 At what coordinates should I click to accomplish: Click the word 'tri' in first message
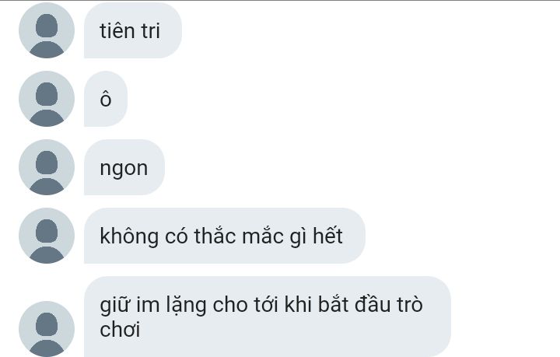pyautogui.click(x=150, y=31)
